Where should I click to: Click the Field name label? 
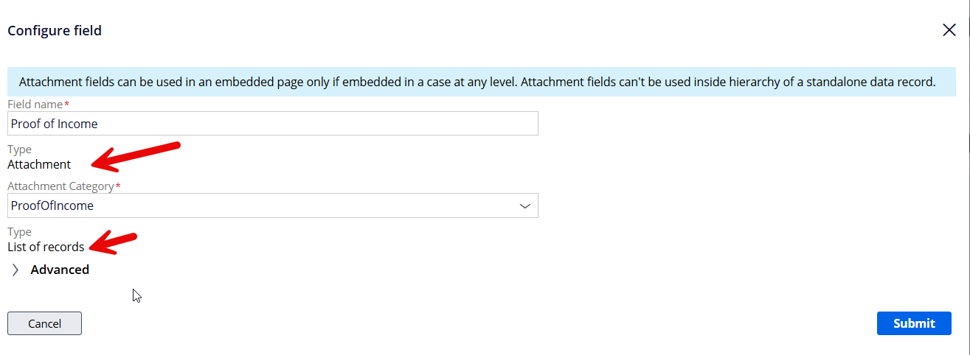[35, 105]
